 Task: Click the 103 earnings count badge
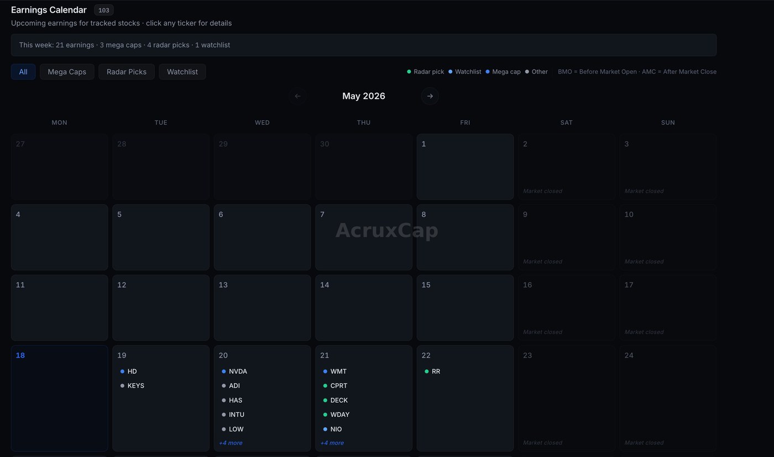click(104, 10)
